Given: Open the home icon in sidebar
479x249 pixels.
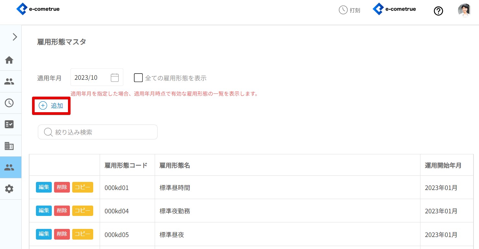Looking at the screenshot, I should coord(9,60).
